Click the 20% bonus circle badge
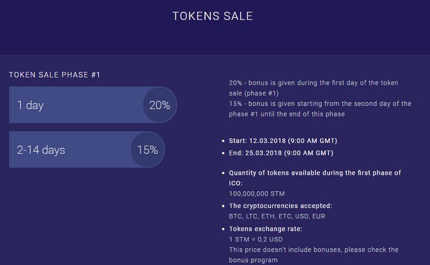This screenshot has width=430, height=265. coord(160,105)
